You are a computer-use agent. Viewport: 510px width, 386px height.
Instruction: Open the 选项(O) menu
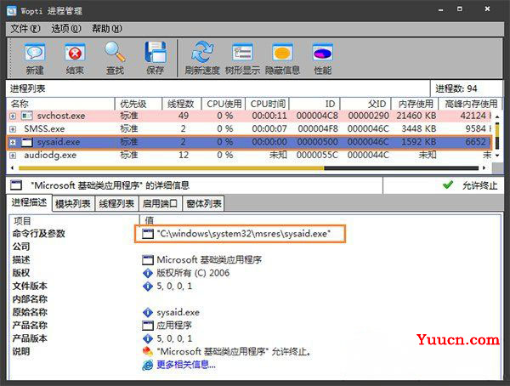pos(66,29)
